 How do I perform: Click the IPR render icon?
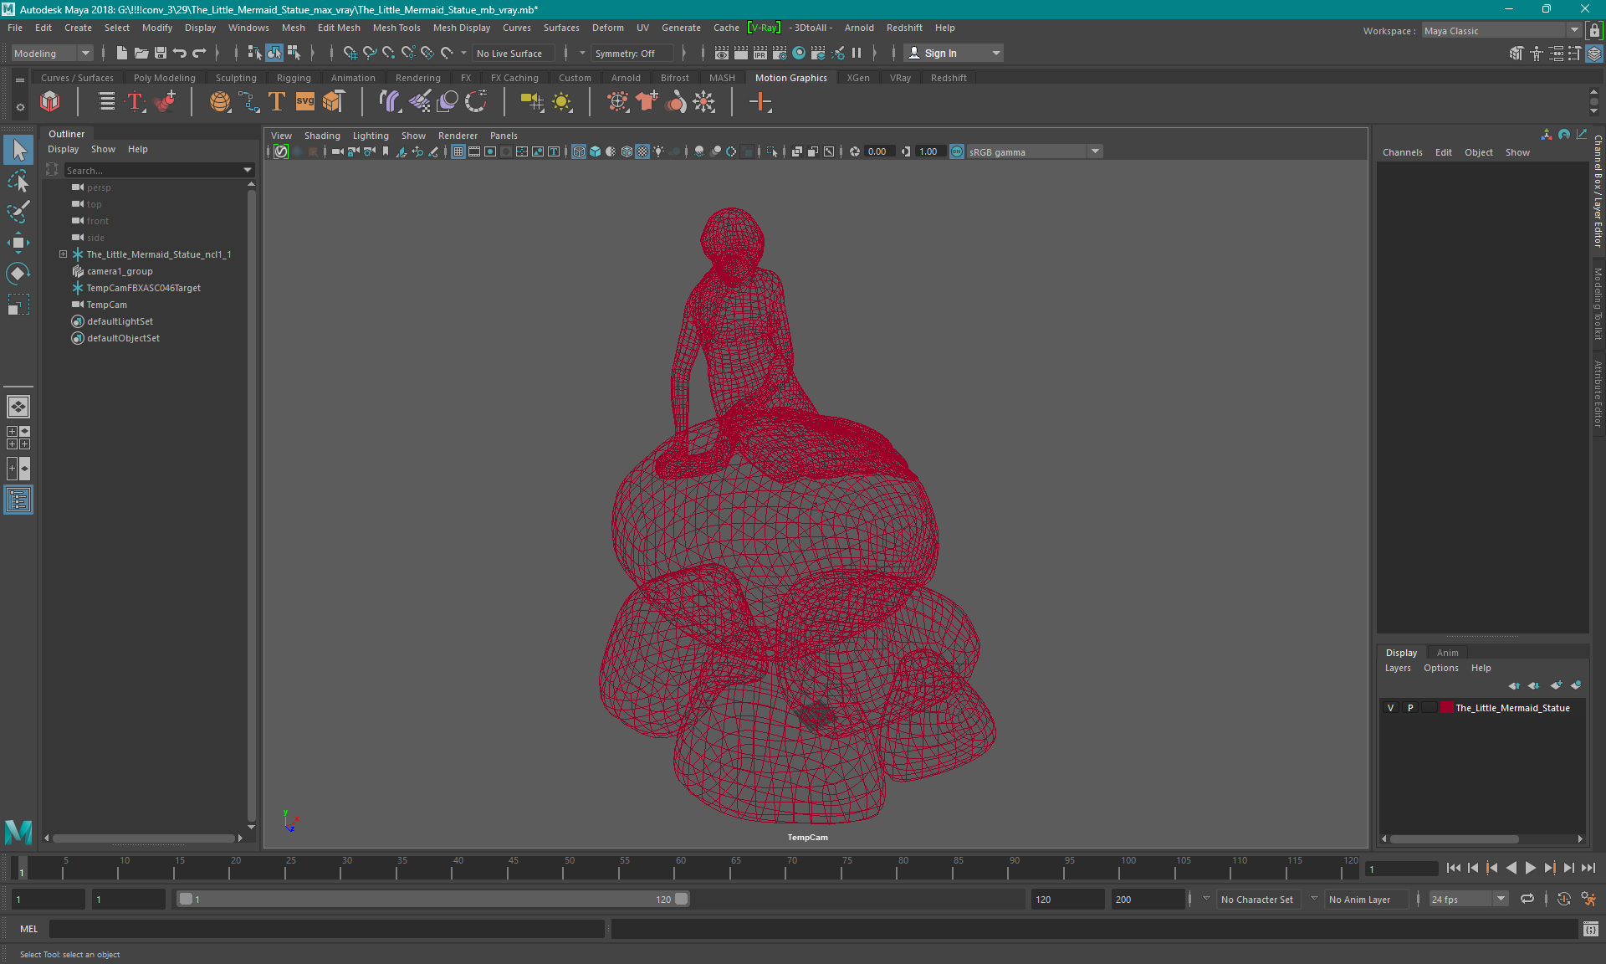760,53
